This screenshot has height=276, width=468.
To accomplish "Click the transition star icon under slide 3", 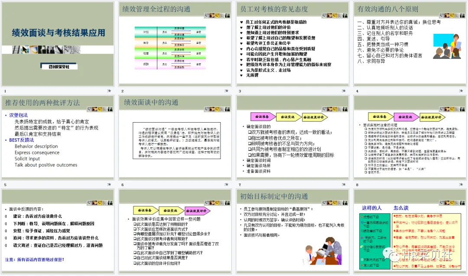I will coord(344,91).
